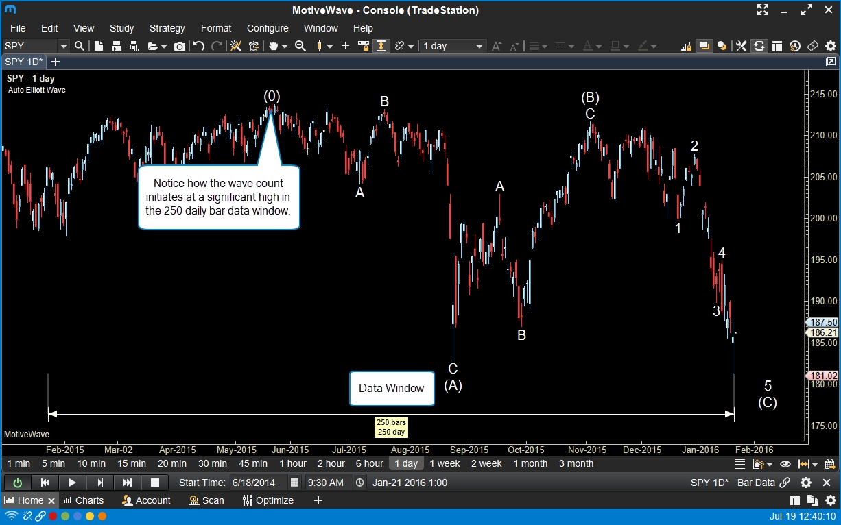The width and height of the screenshot is (841, 525).
Task: Toggle the lock scale icon
Action: tap(364, 46)
